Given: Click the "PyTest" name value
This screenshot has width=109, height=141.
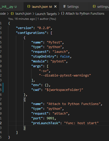Looking at the screenshot, I should coord(54,42).
